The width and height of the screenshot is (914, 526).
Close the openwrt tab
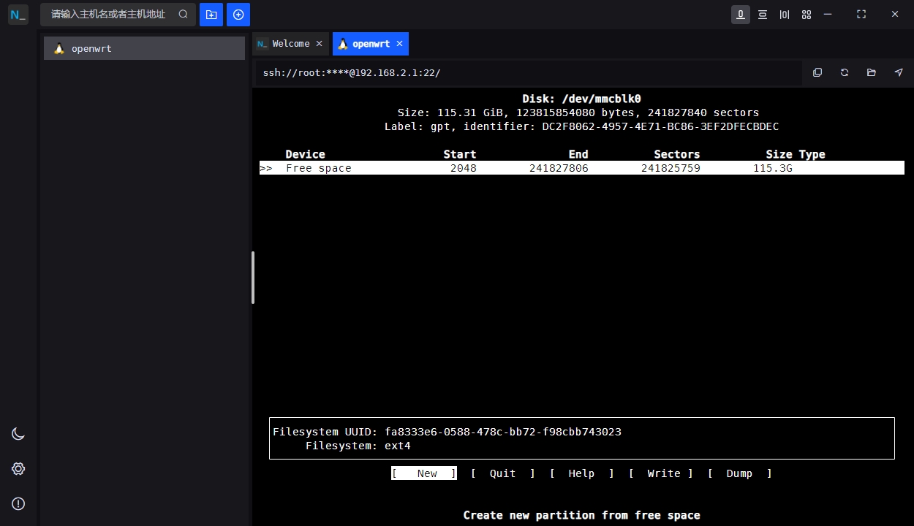click(x=399, y=44)
